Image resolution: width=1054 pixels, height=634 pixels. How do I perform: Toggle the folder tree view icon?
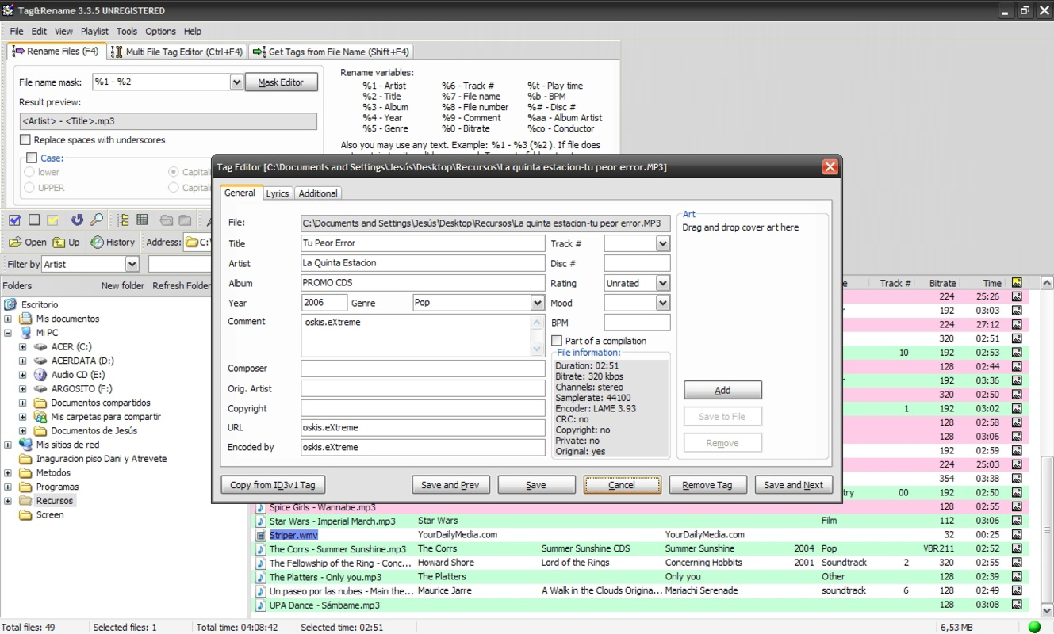pos(124,220)
